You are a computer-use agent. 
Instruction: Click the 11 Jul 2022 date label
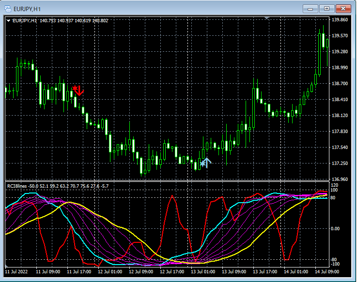(16, 272)
